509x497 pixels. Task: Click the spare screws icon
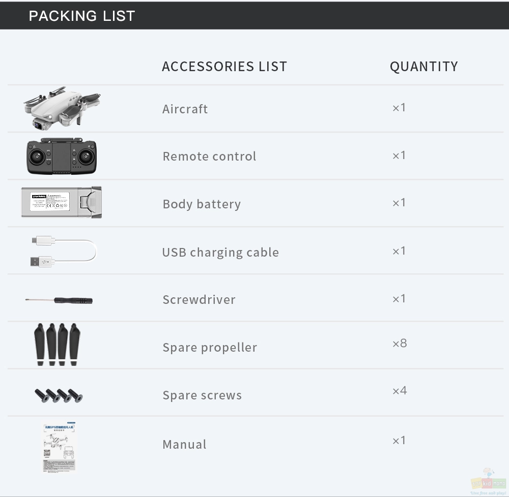click(59, 395)
